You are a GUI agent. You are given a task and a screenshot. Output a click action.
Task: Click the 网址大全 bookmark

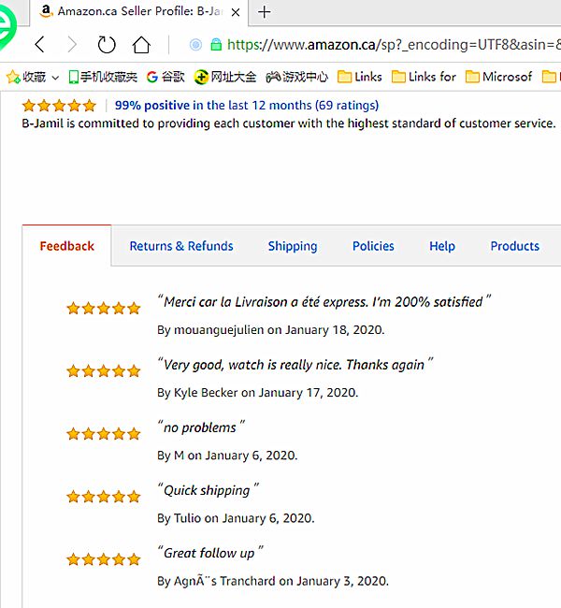225,77
